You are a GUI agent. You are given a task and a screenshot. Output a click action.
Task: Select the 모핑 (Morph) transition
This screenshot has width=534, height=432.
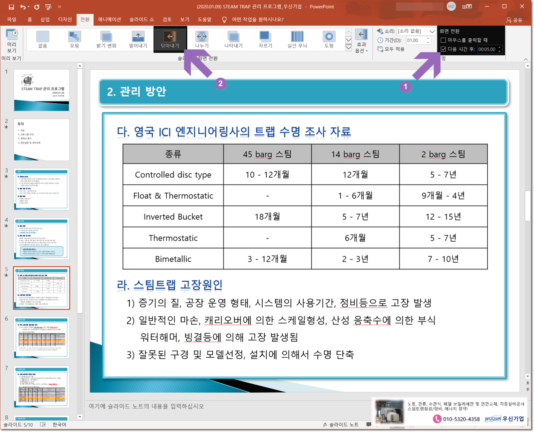[74, 40]
